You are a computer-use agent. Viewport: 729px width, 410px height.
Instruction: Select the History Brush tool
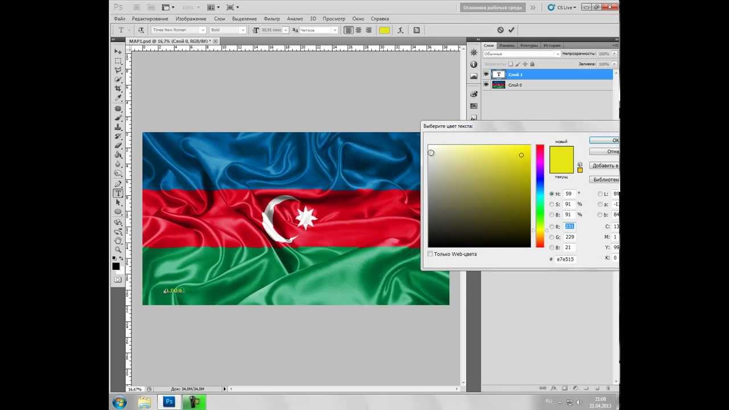[x=118, y=137]
